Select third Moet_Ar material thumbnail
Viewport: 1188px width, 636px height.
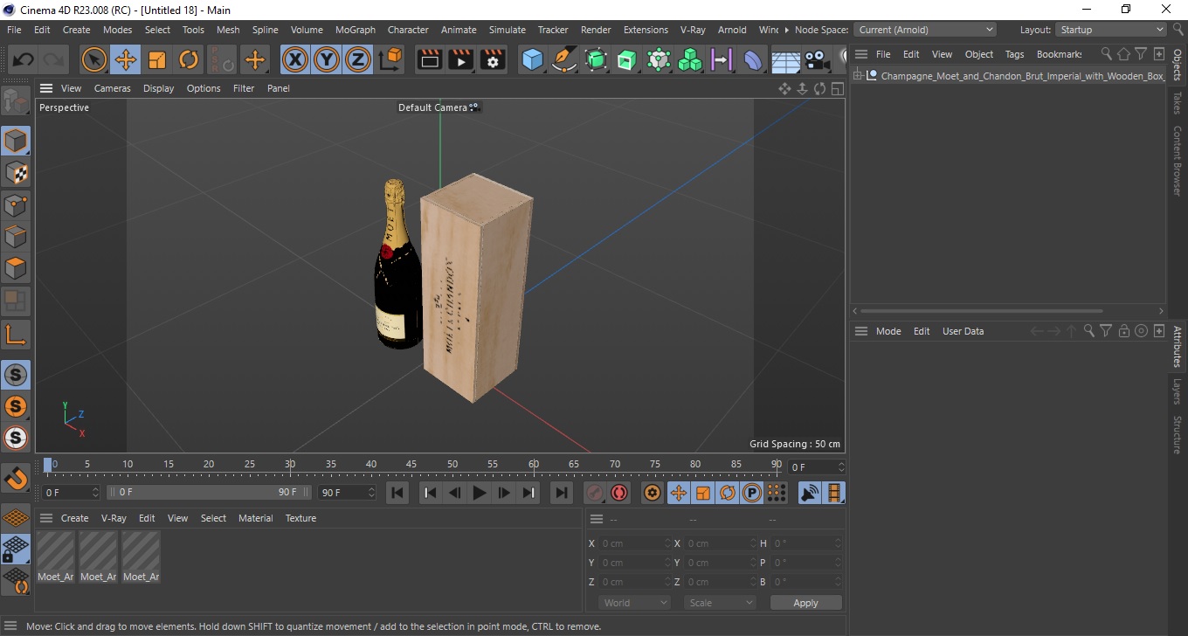click(141, 557)
